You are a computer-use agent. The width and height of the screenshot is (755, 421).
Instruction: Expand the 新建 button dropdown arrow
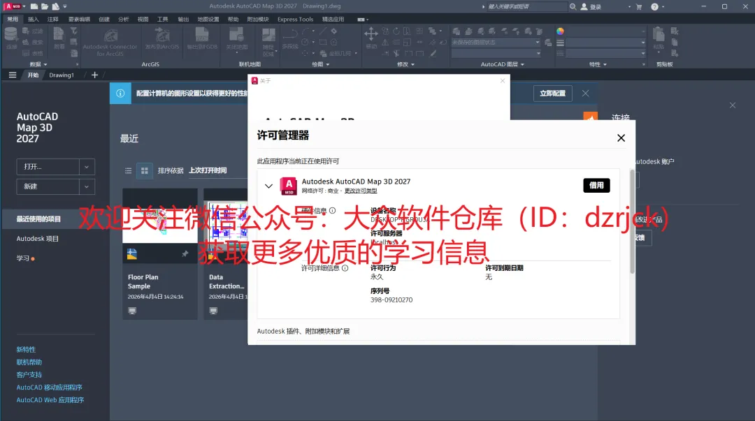coord(87,186)
